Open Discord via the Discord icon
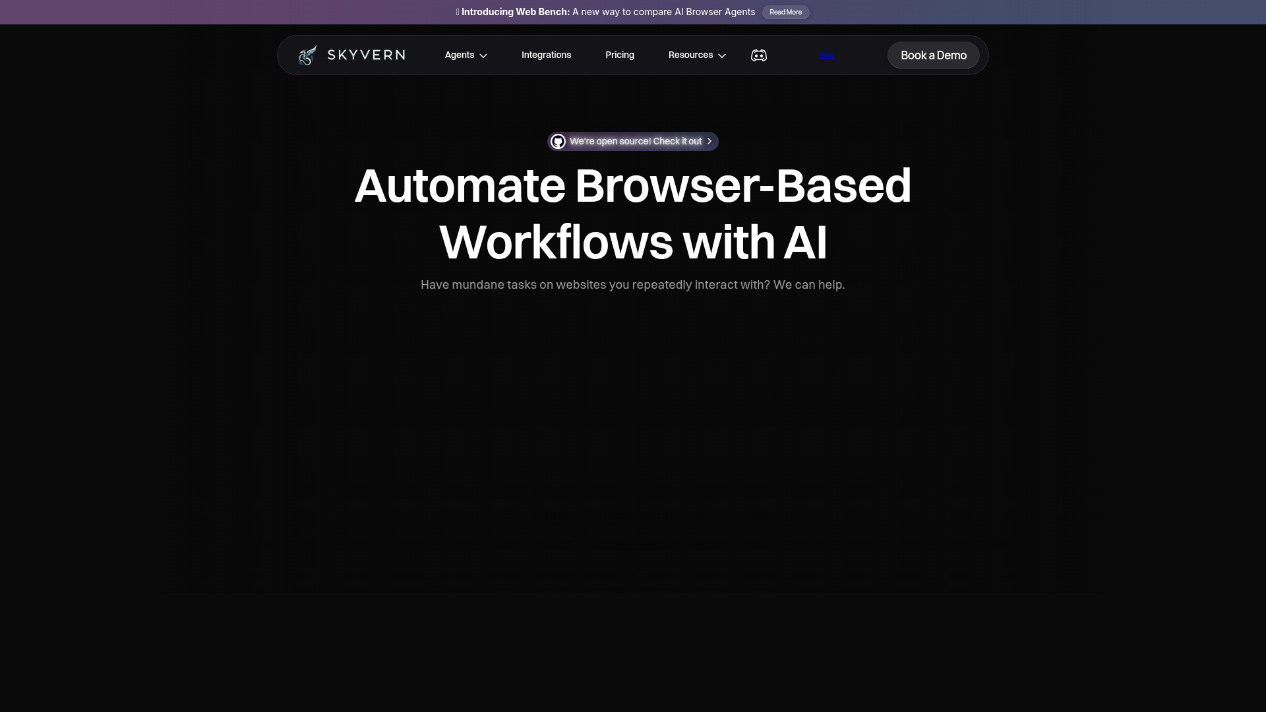Image resolution: width=1266 pixels, height=712 pixels. [x=758, y=55]
